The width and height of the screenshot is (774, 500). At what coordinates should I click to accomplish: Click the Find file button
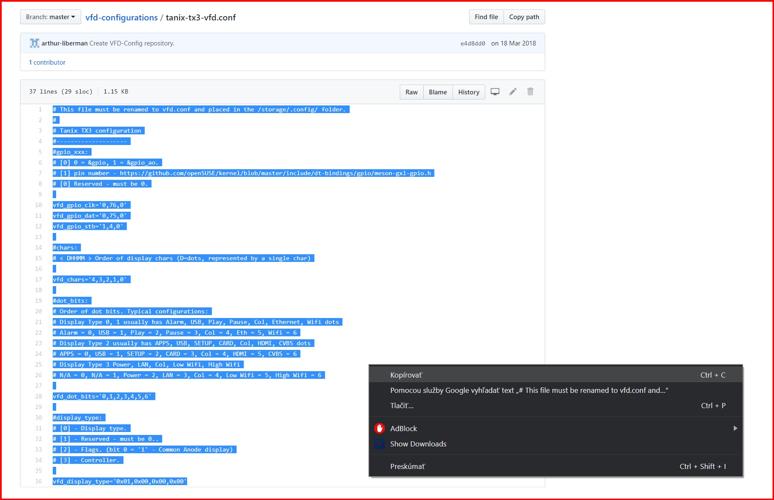[486, 17]
